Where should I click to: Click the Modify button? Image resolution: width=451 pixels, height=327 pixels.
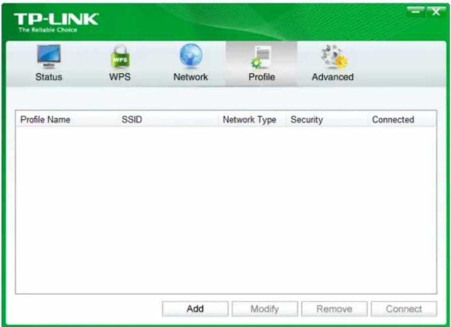265,309
